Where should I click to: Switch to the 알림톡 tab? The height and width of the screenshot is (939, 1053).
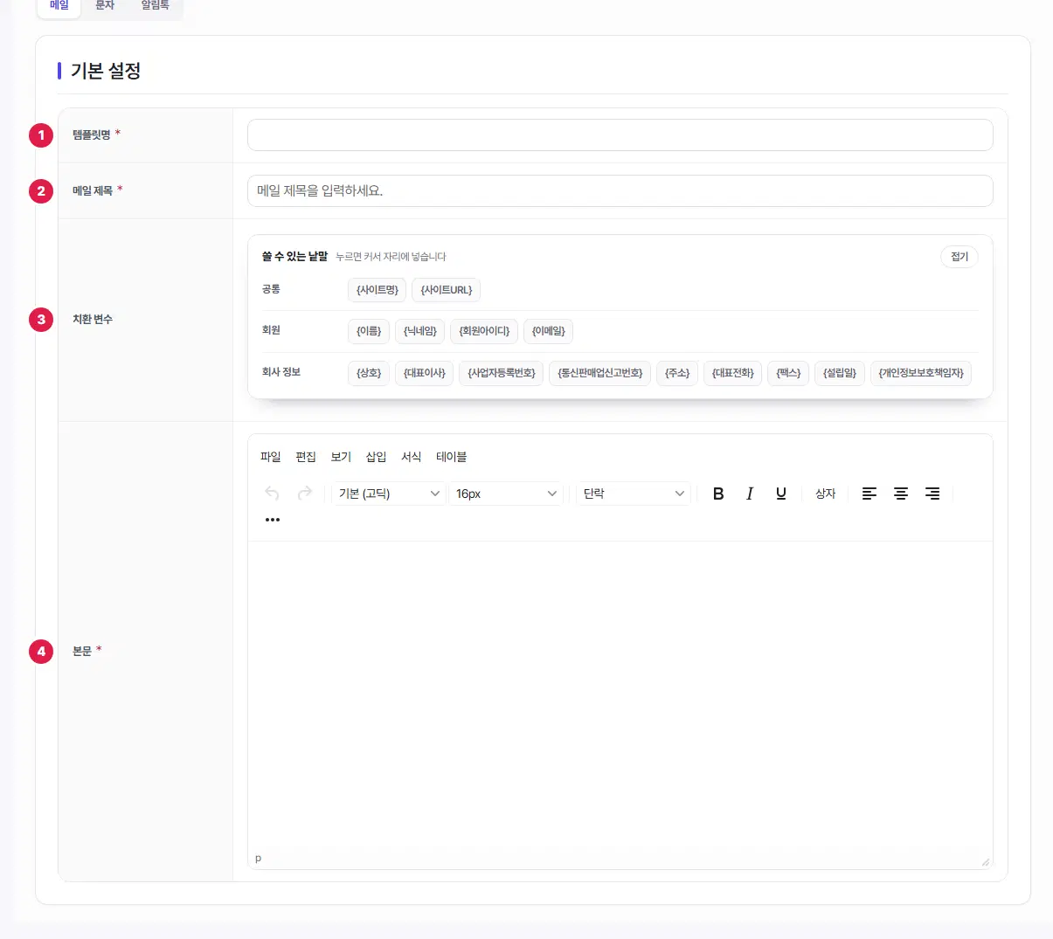coord(155,5)
